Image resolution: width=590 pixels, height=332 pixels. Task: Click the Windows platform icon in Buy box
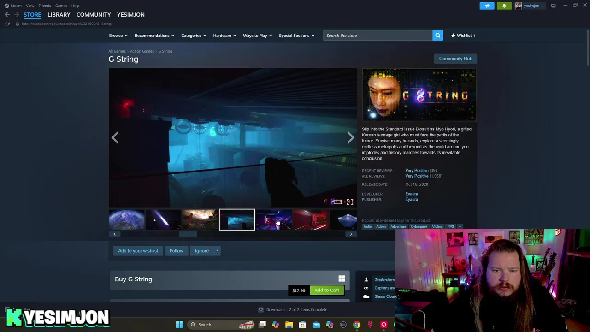pyautogui.click(x=342, y=279)
